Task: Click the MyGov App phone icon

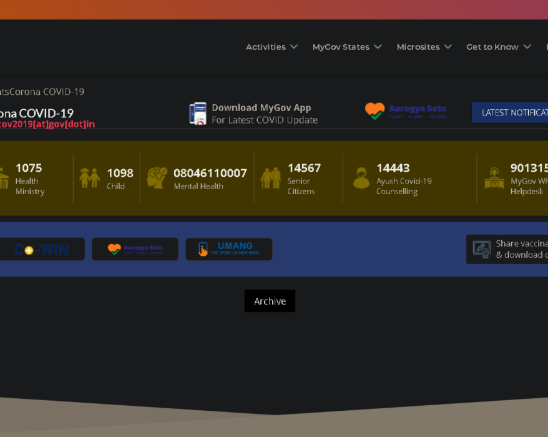Action: [x=198, y=114]
